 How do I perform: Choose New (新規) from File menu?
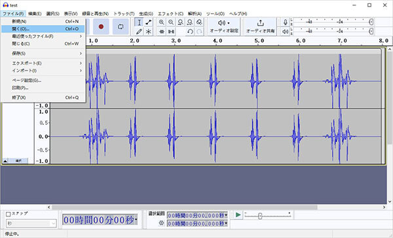point(43,22)
